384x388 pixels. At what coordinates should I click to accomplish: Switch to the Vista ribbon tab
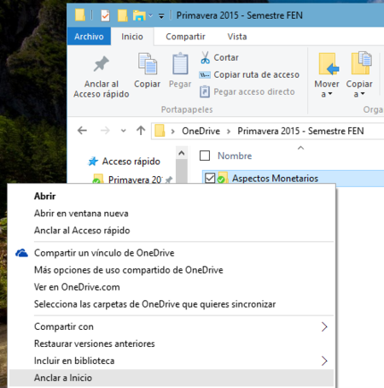(x=237, y=37)
